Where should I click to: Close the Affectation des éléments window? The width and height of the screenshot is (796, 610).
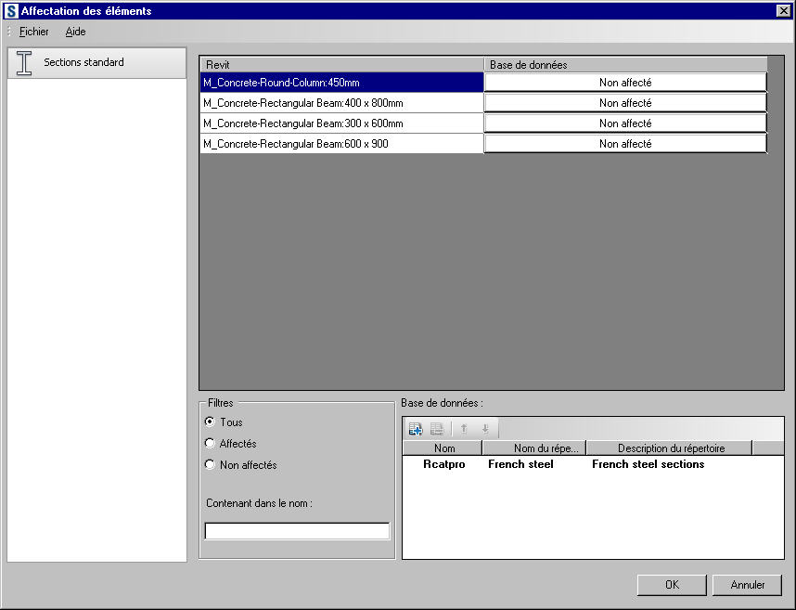coord(783,10)
